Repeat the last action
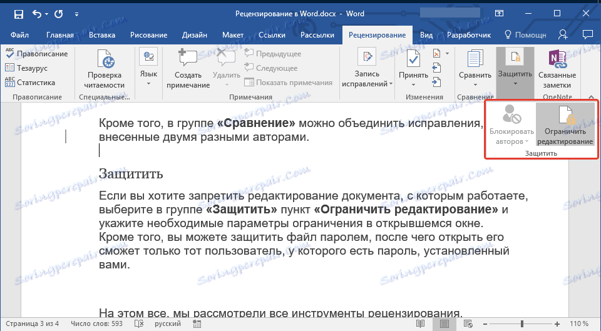This screenshot has height=331, width=601. click(59, 14)
